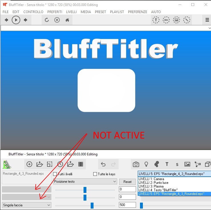The height and width of the screenshot is (210, 211).
Task: Click the film strip export icon
Action: tap(81, 164)
